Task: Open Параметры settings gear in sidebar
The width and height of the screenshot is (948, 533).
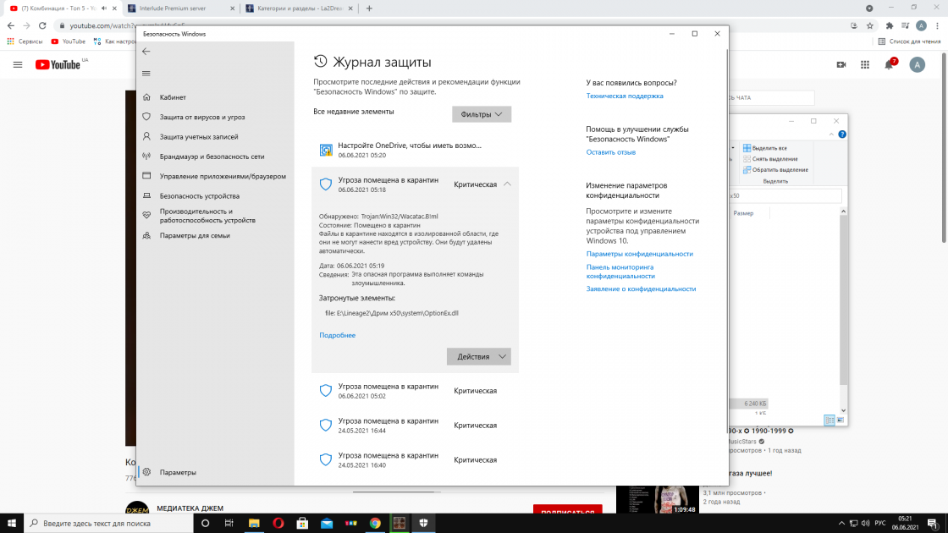Action: (178, 472)
